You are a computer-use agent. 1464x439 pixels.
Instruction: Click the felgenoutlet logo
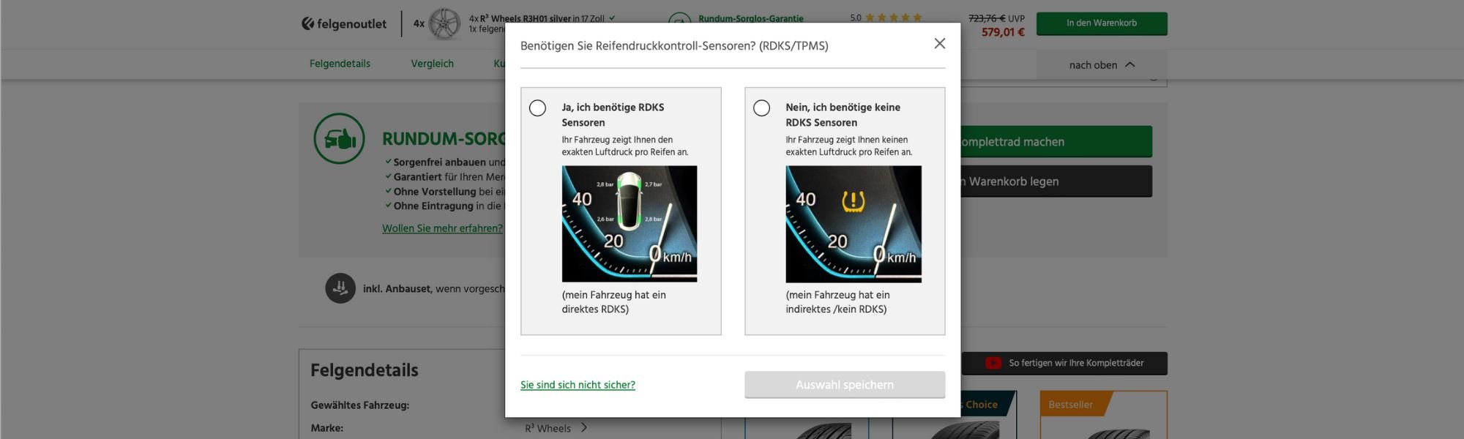tap(344, 23)
